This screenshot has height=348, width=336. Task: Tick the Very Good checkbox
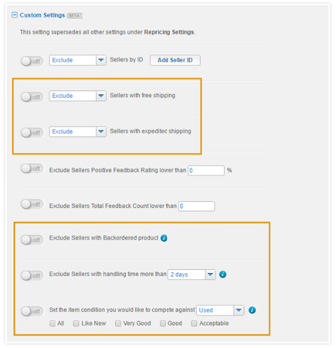pos(118,324)
